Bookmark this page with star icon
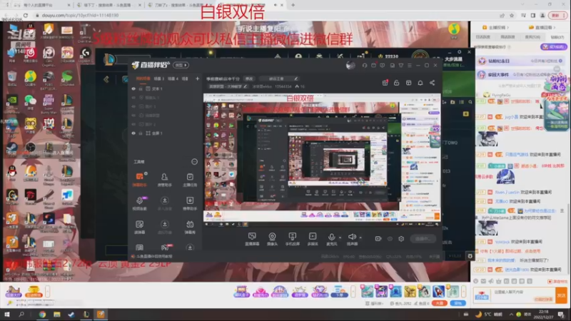The height and width of the screenshot is (321, 571). (512, 15)
